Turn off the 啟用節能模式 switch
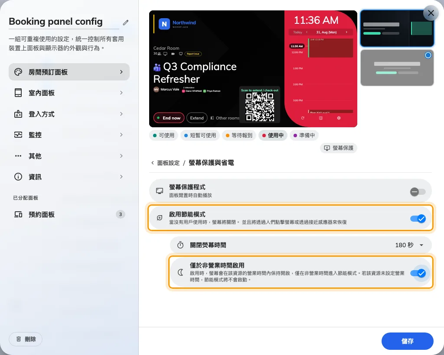Screen dimensions: 444x355 point(418,219)
